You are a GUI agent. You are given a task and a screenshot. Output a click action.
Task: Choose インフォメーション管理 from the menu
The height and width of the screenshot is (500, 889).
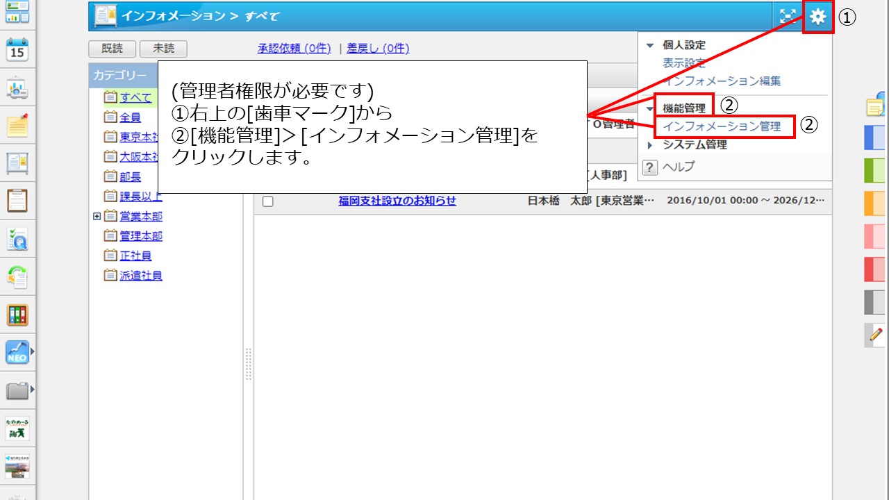[x=722, y=127]
